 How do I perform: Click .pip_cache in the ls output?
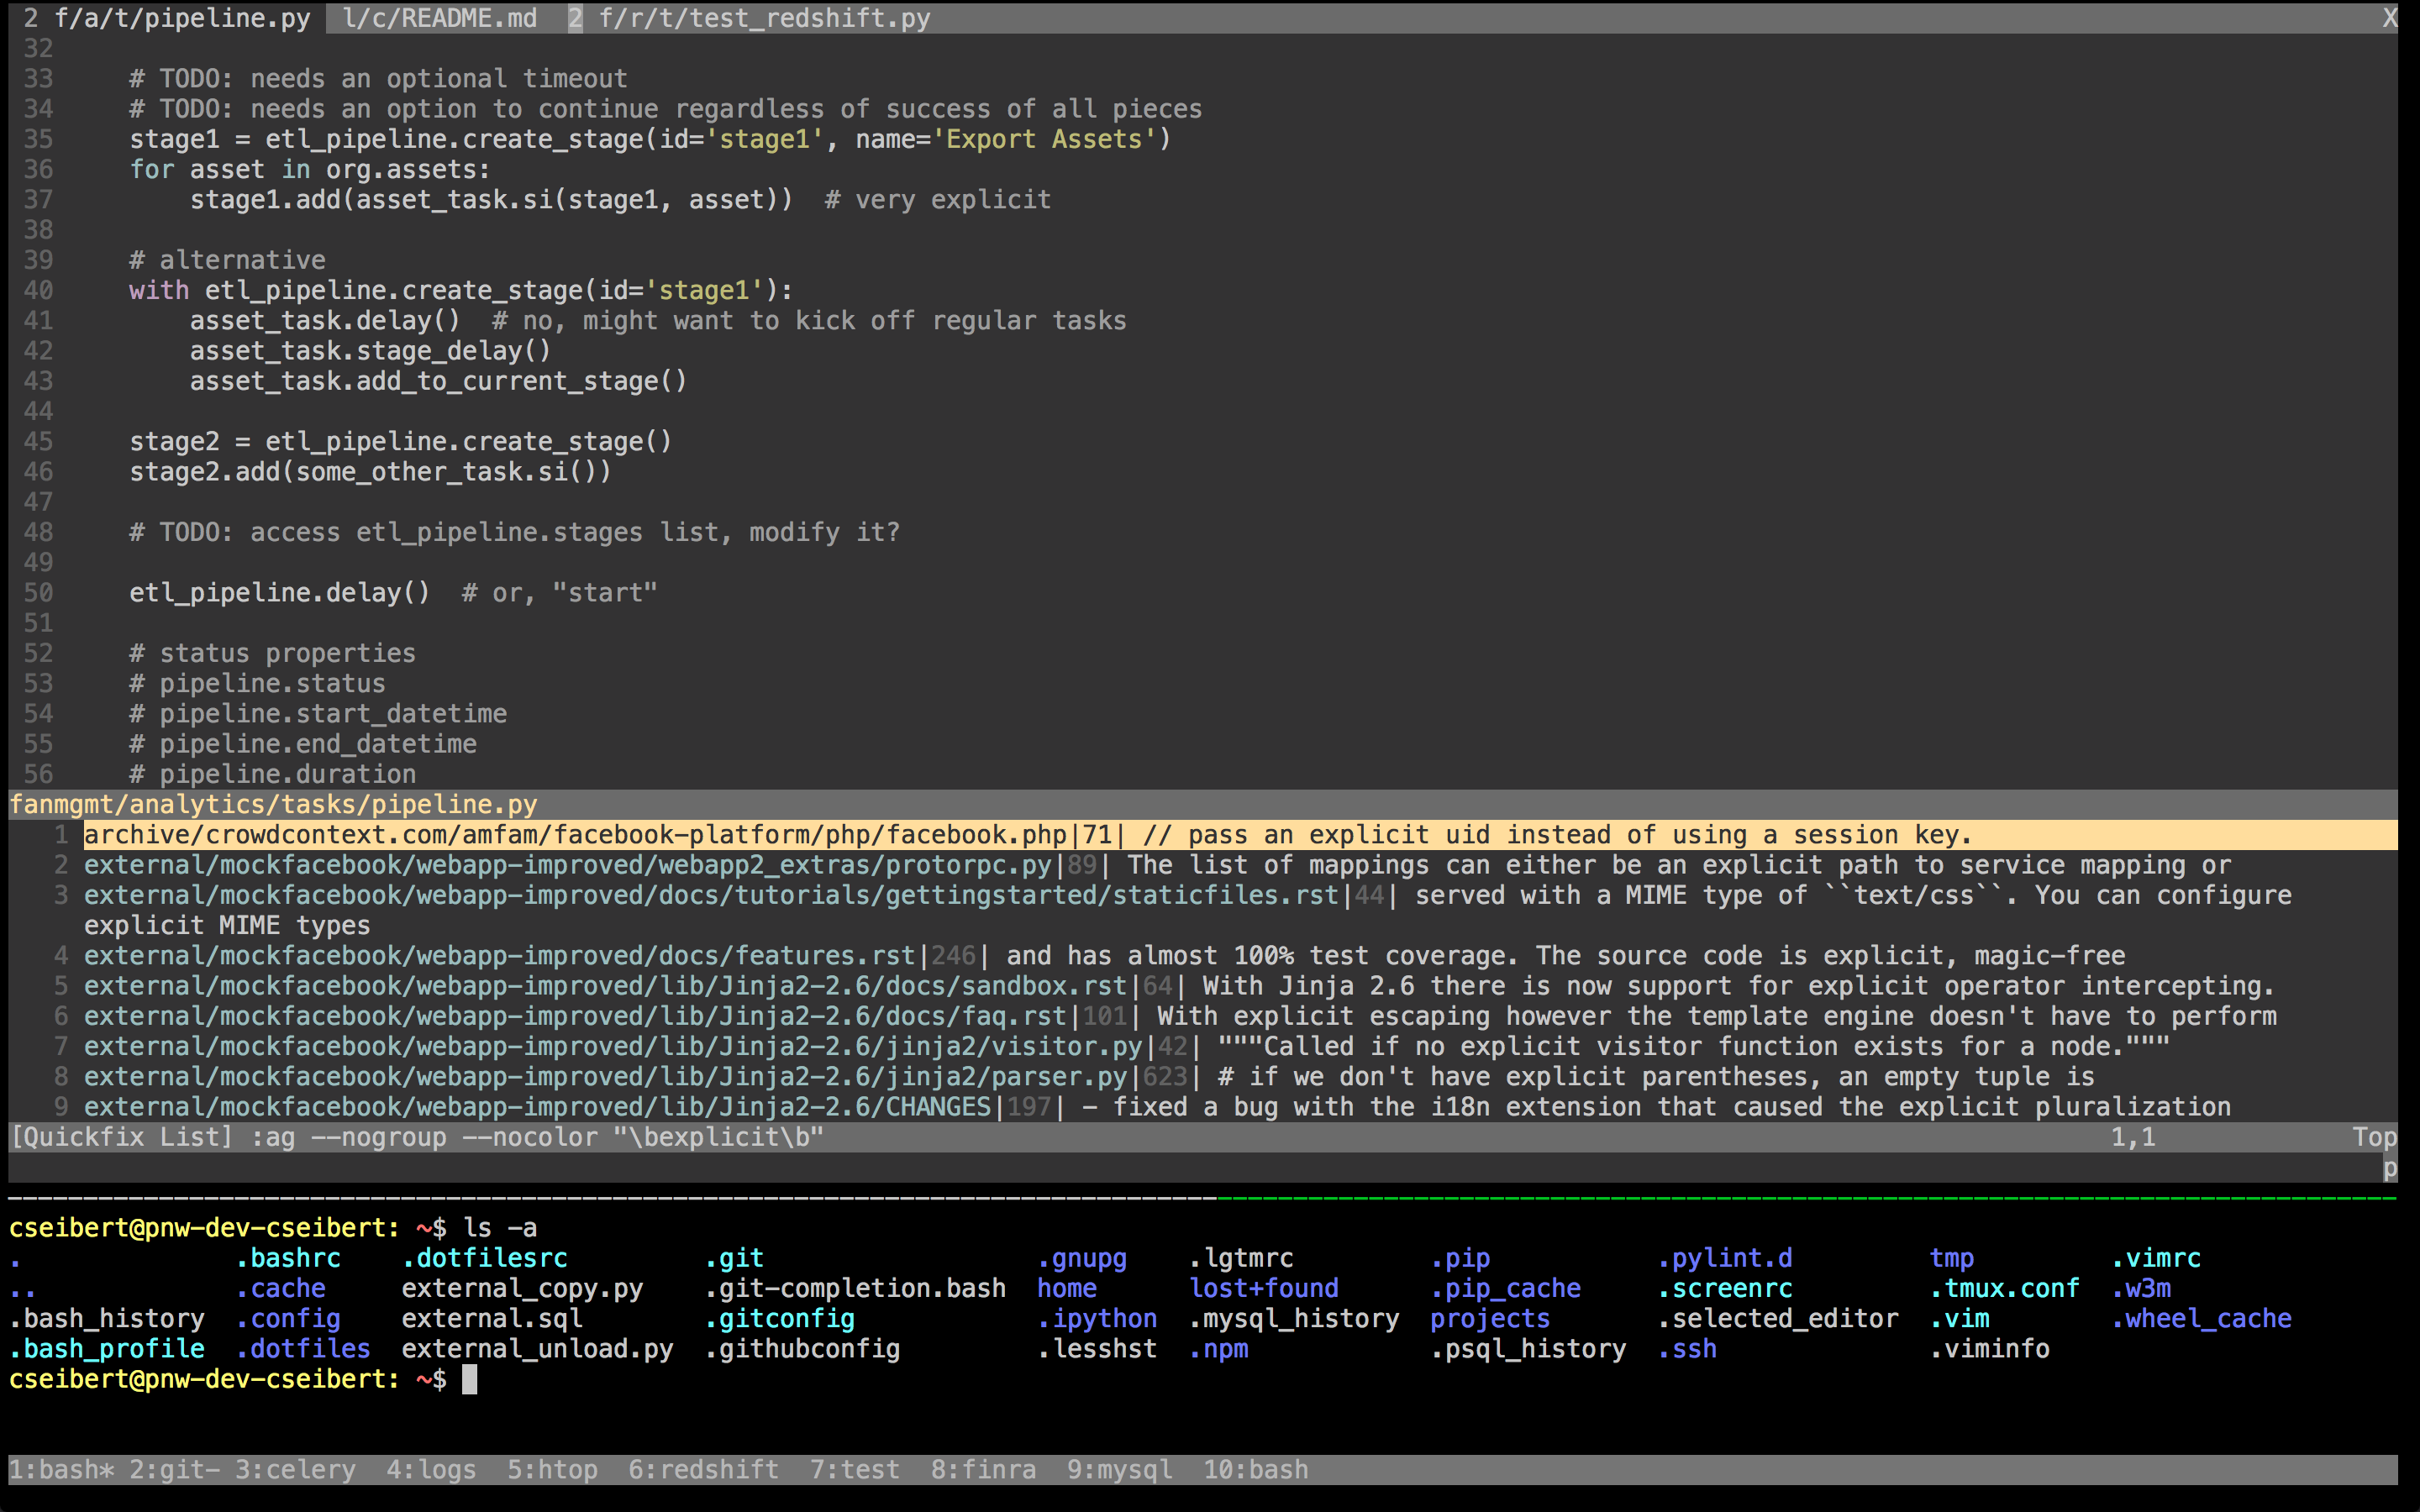pyautogui.click(x=1506, y=1288)
